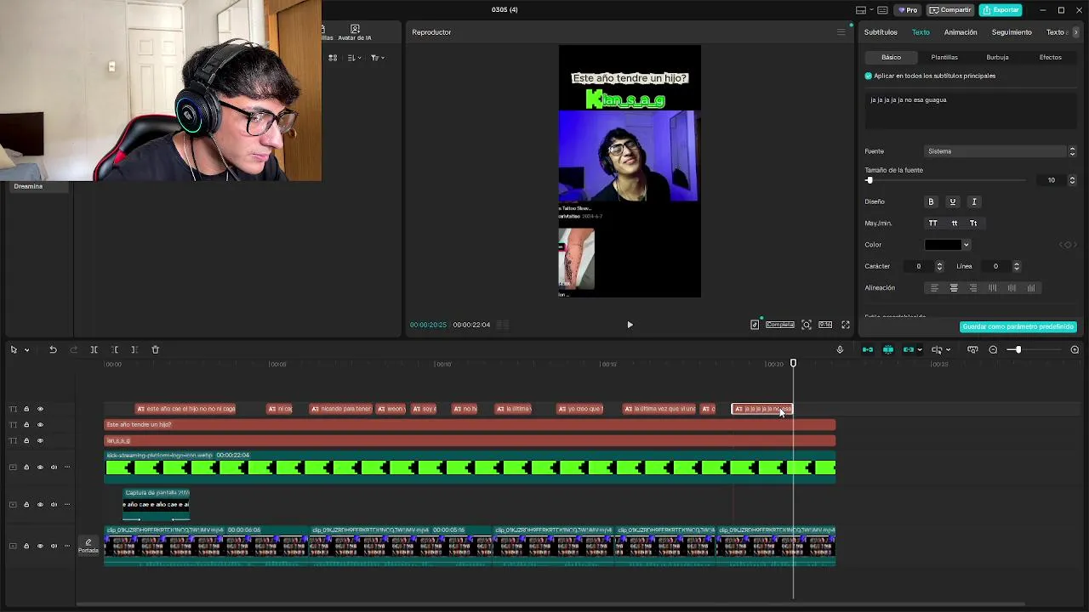The image size is (1089, 612).
Task: Open the sort options dropdown in media panel
Action: point(354,58)
